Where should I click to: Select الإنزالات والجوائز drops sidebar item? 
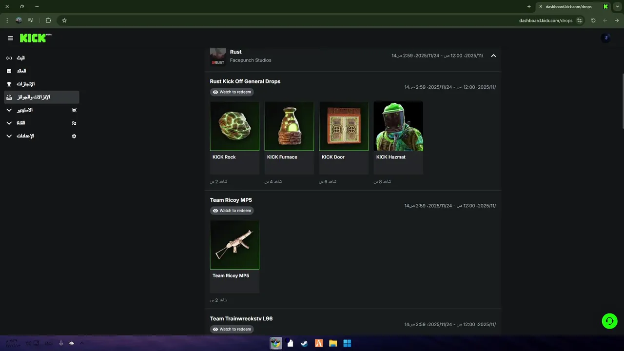pos(41,97)
